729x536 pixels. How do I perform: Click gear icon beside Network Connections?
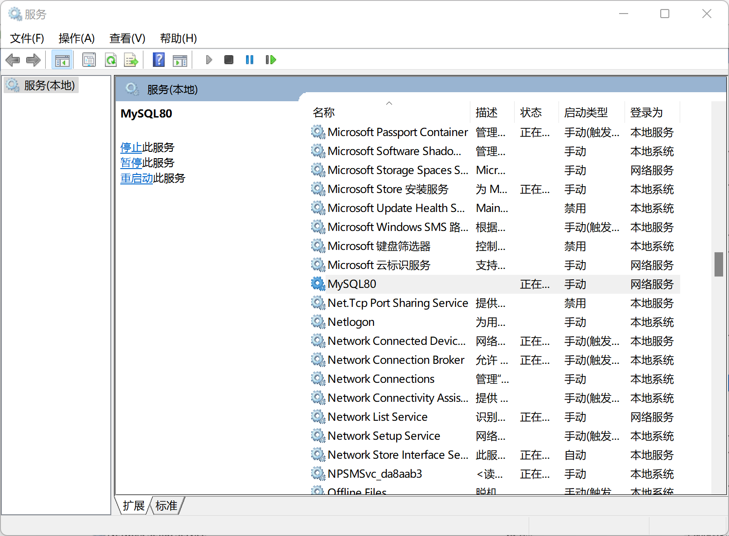318,379
